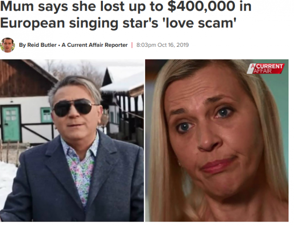Open Reid Butler's author avatar photo
Screen dimensions: 294x226
[7, 45]
